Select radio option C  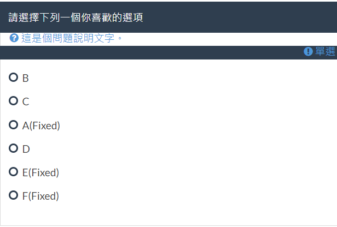14,101
